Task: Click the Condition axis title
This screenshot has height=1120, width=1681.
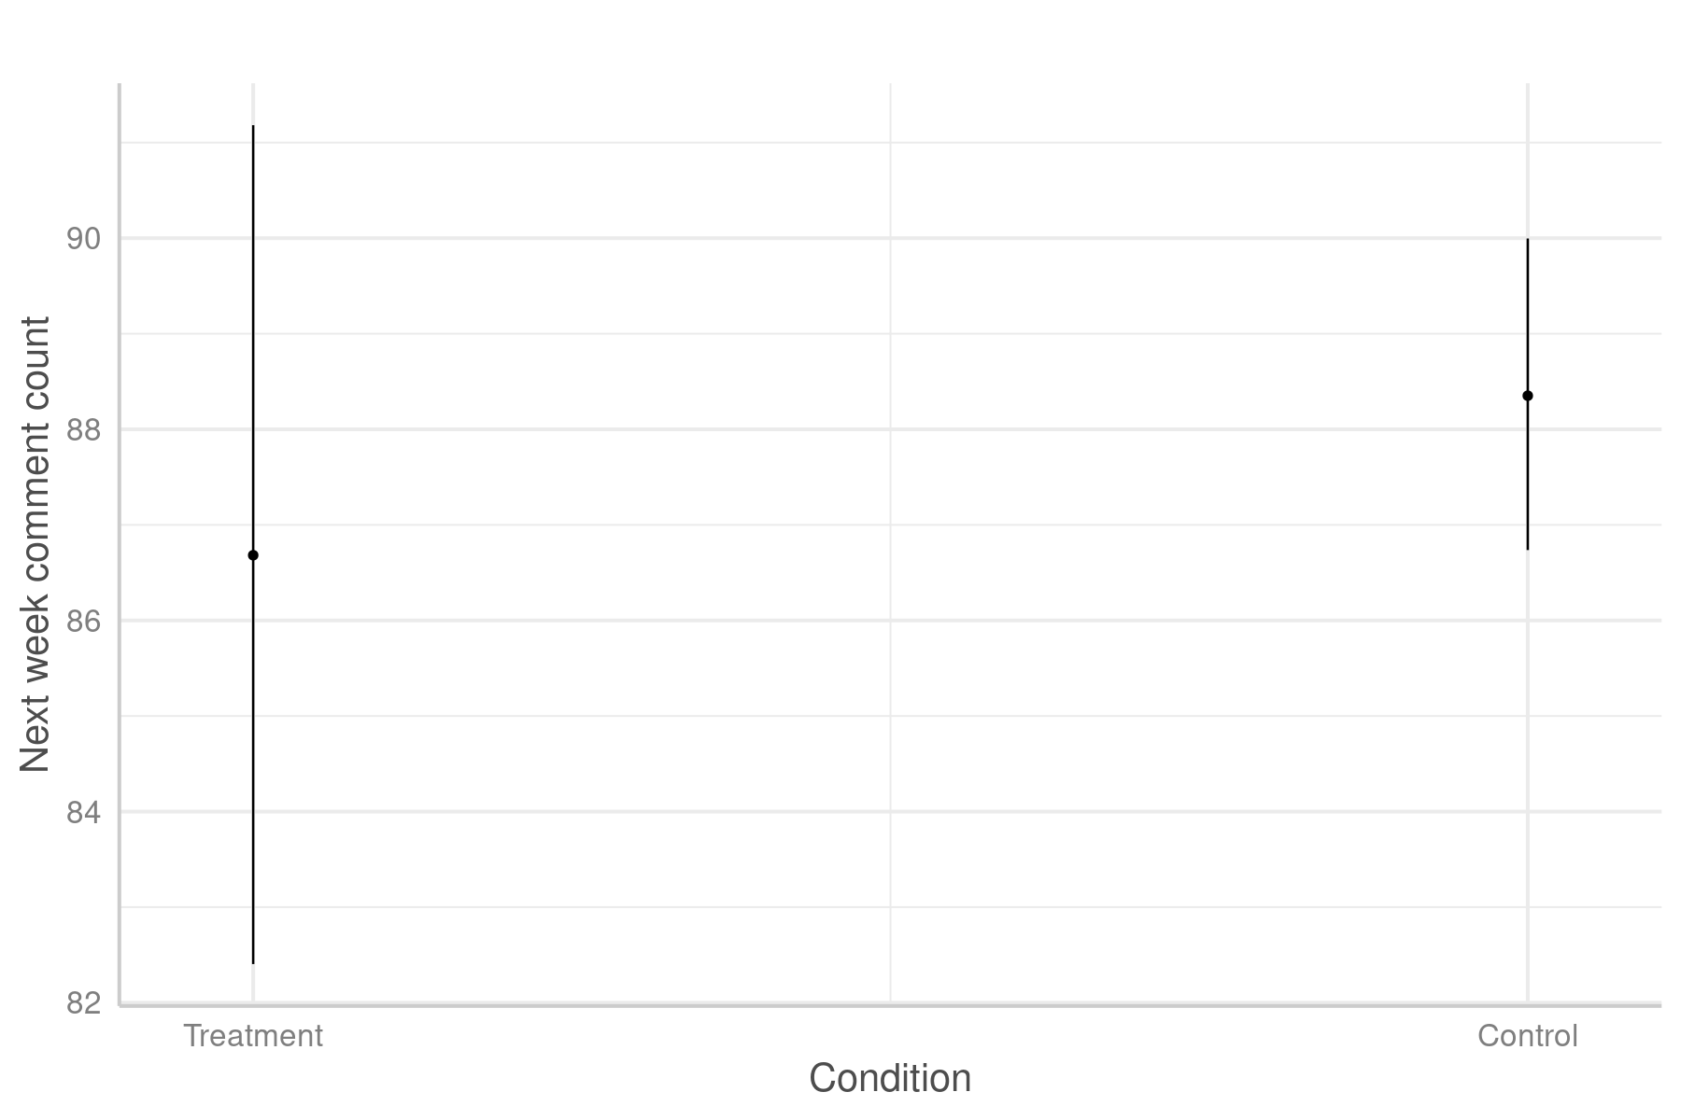Action: pyautogui.click(x=890, y=1079)
